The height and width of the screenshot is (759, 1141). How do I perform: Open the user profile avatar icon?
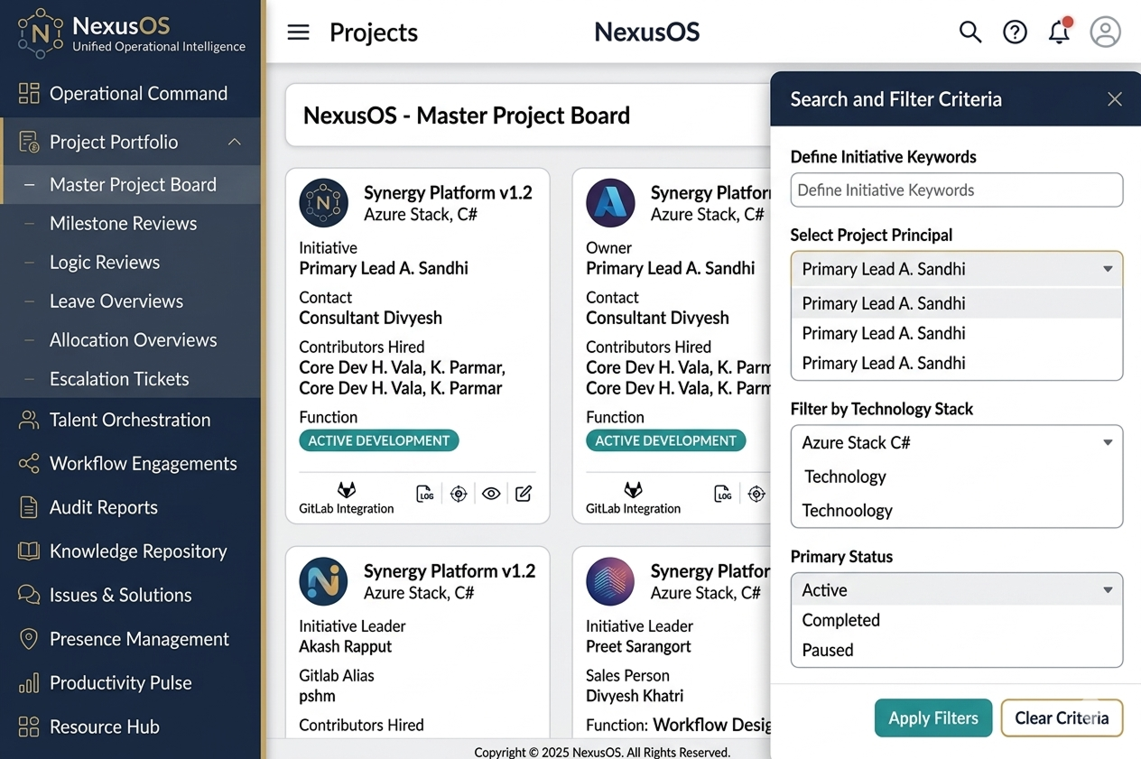pos(1105,32)
